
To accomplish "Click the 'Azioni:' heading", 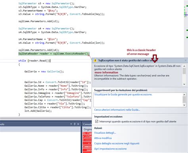I will [98, 128].
